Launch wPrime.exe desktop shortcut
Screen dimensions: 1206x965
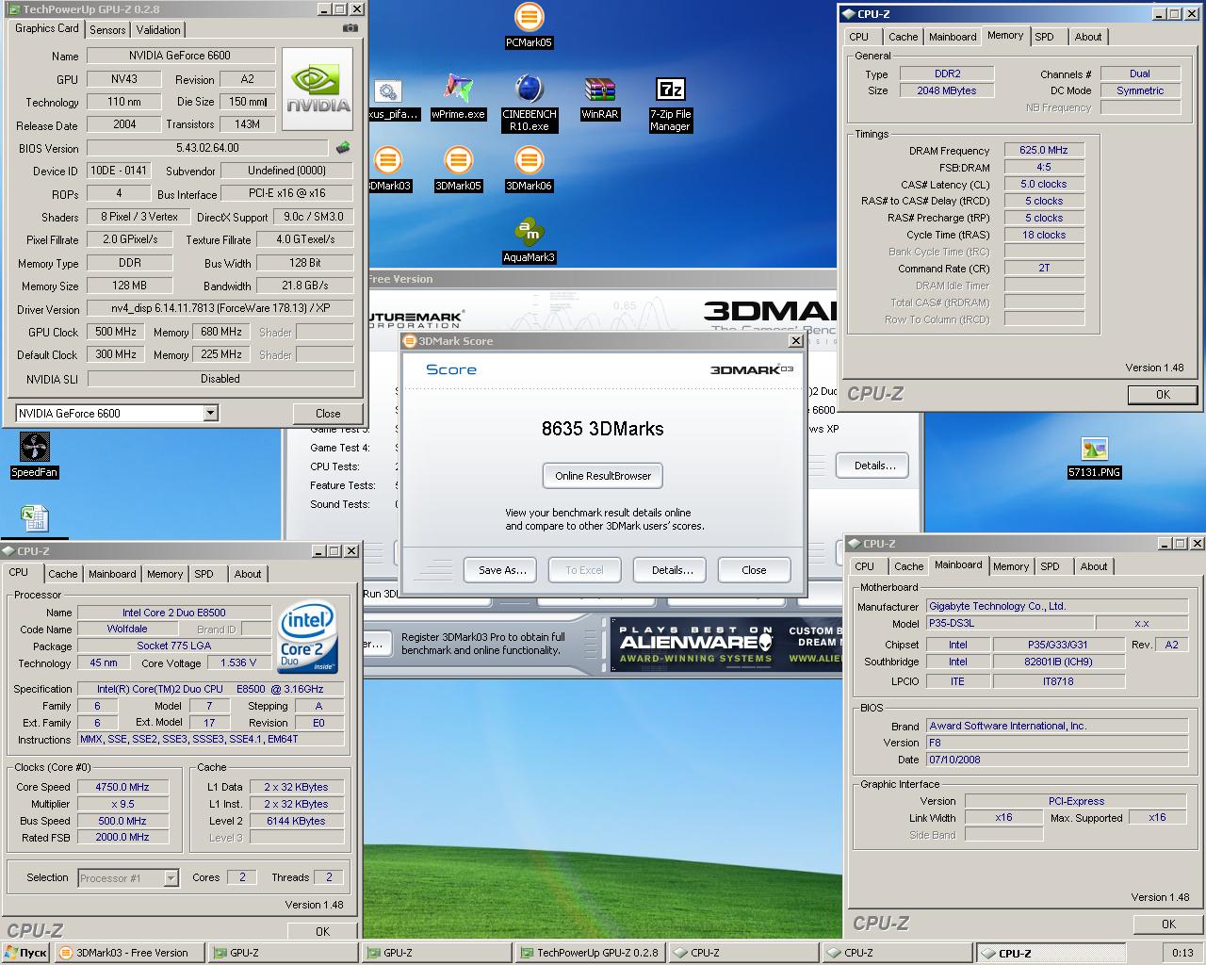coord(458,97)
